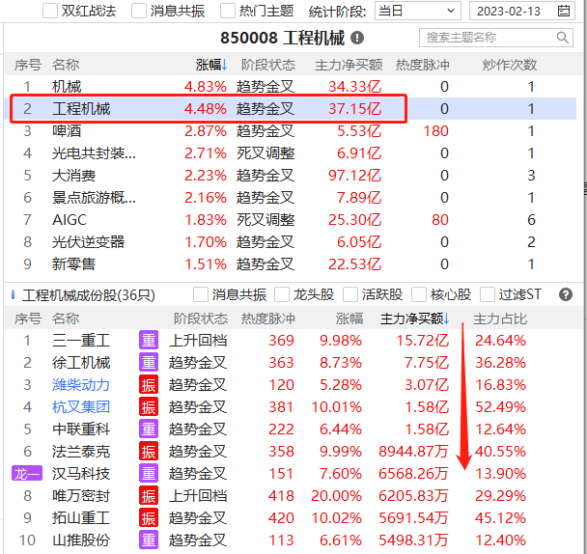Tick 消息共振 in the constituent stocks filter

tap(201, 294)
